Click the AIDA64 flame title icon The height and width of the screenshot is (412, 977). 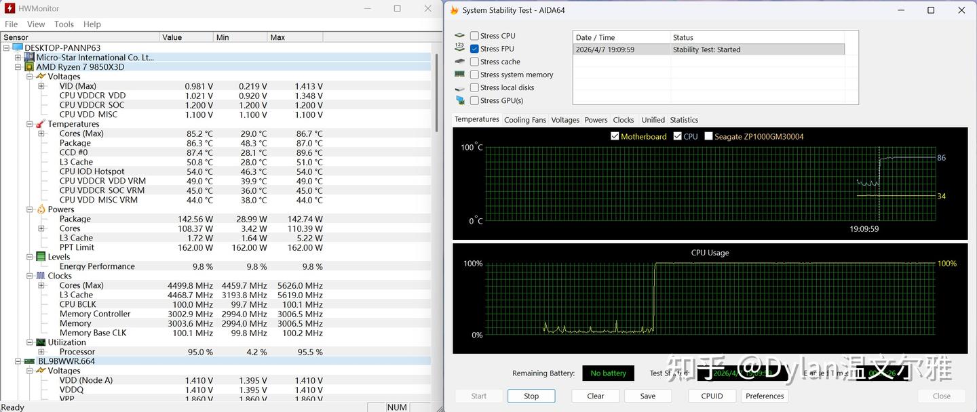click(x=455, y=10)
